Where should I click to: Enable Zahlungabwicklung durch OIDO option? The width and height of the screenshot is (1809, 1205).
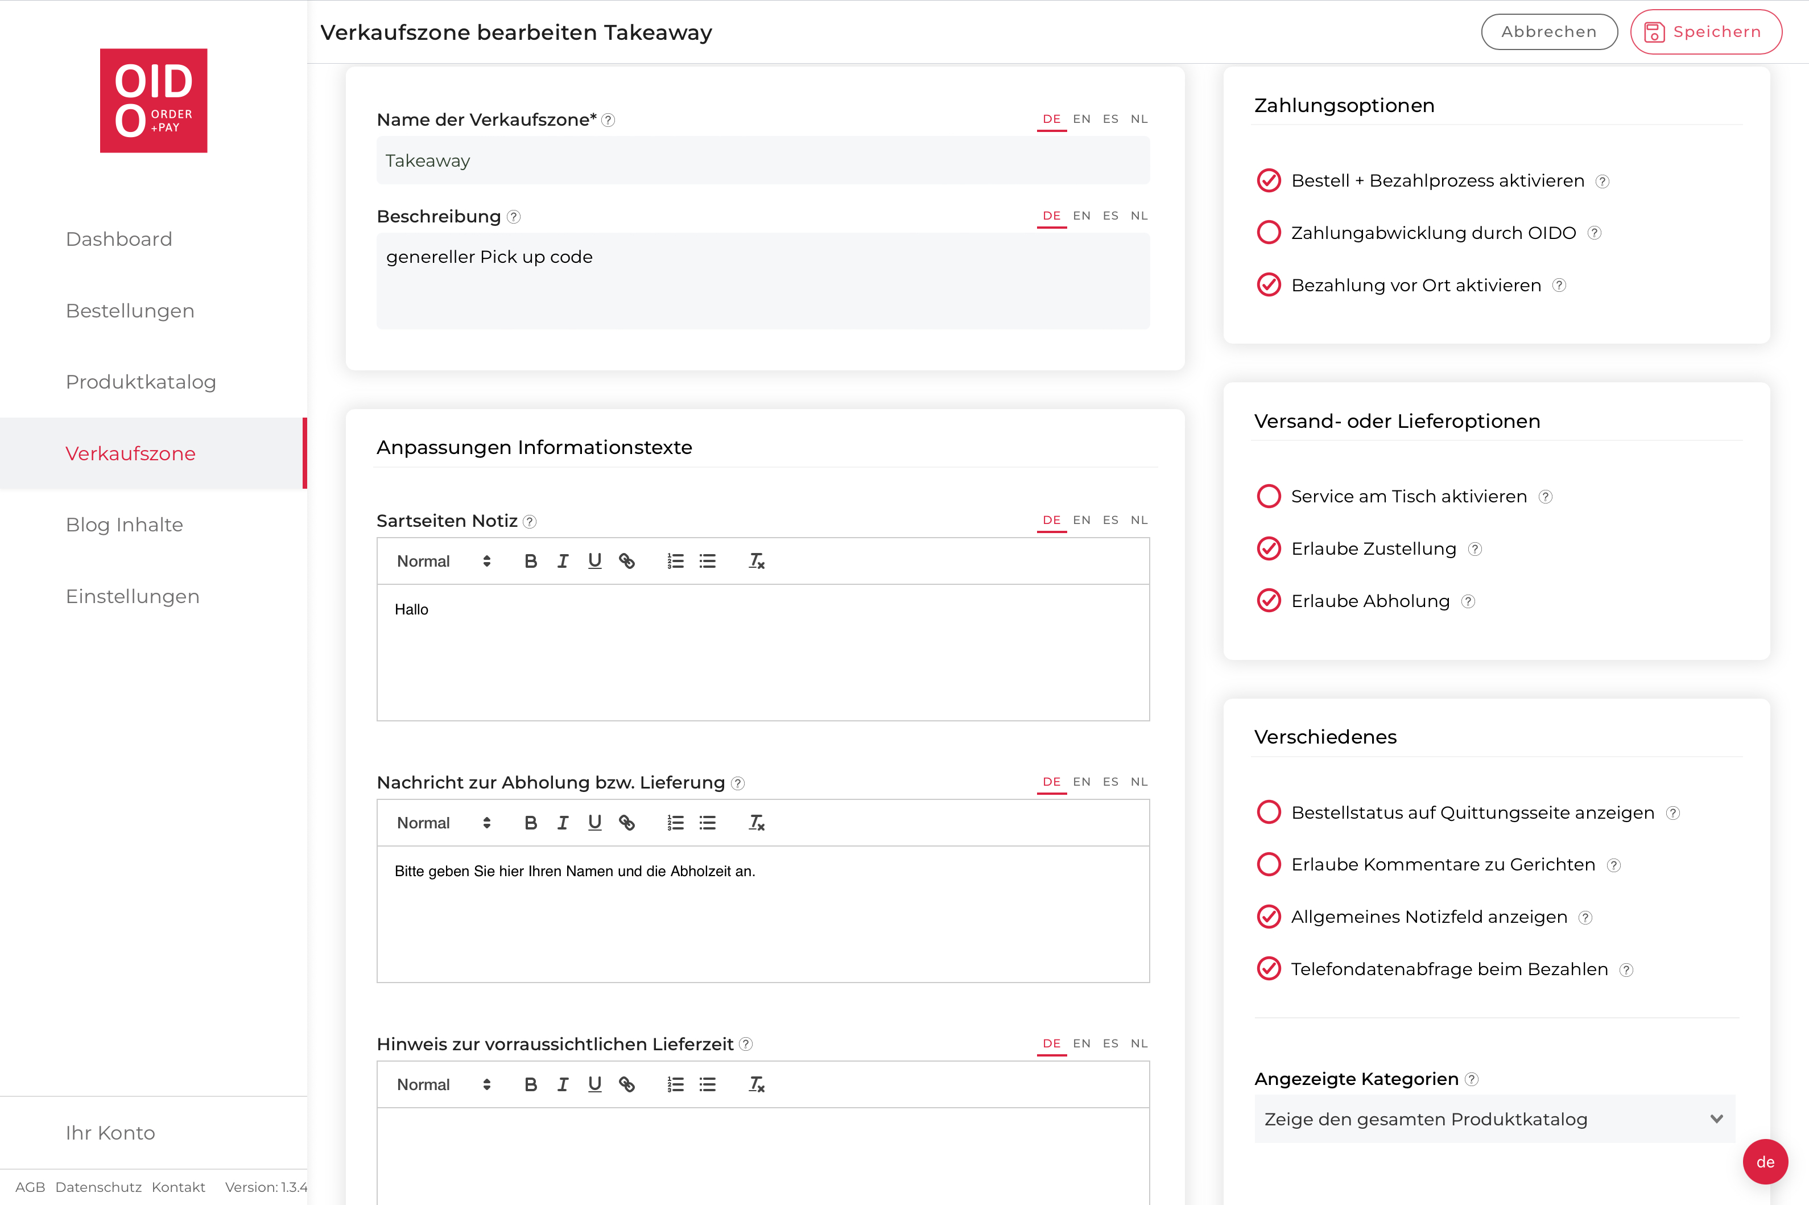(x=1269, y=233)
